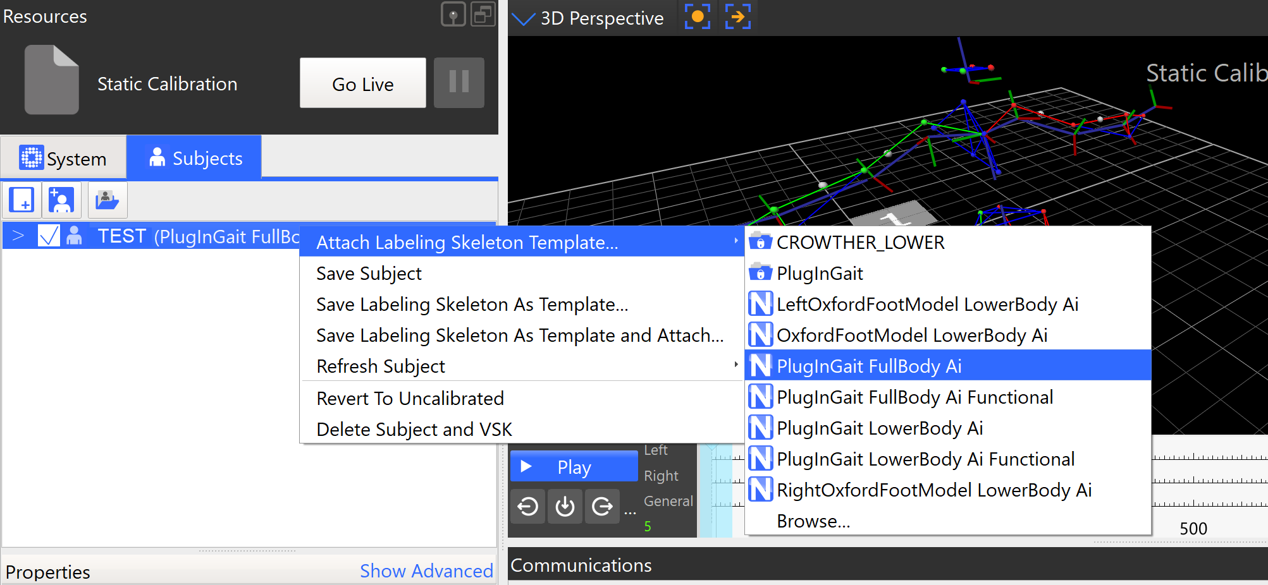Image resolution: width=1268 pixels, height=585 pixels.
Task: Click the N icon beside PlugInGait FullBody Ai Functional
Action: (x=760, y=397)
